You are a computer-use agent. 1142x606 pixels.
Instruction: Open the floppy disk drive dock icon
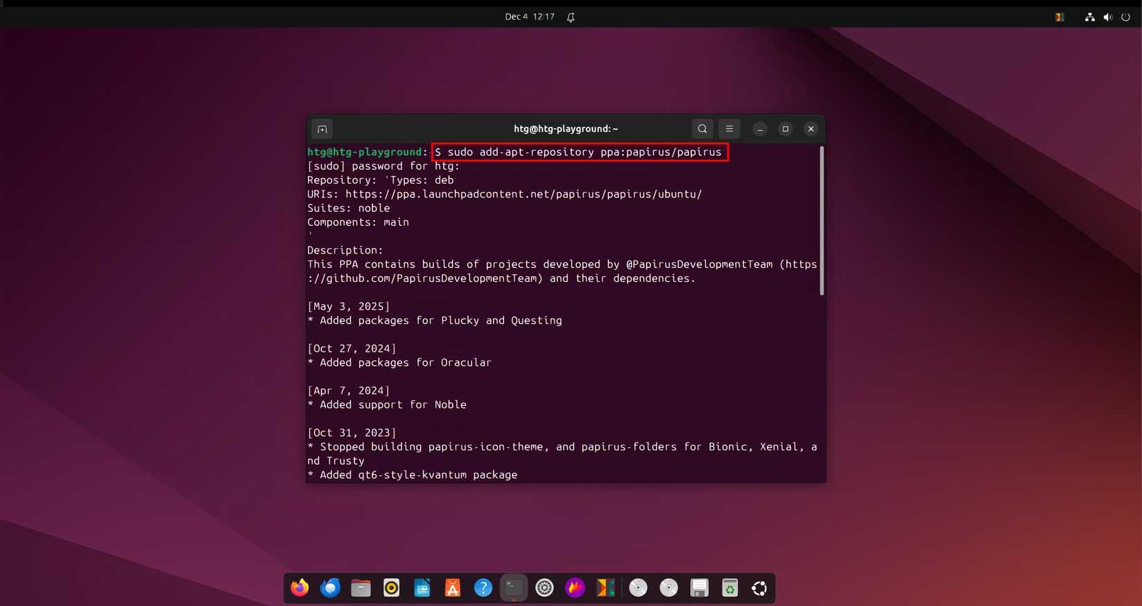tap(699, 588)
